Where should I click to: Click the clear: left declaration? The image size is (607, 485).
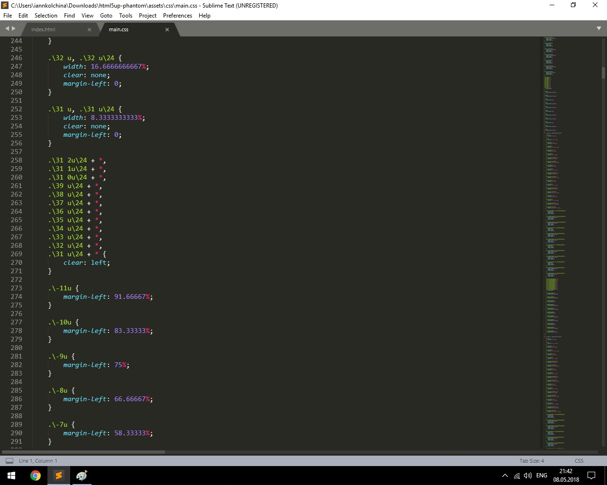(87, 262)
